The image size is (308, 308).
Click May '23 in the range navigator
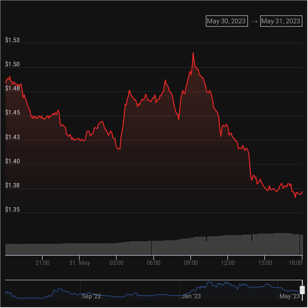[x=290, y=296]
